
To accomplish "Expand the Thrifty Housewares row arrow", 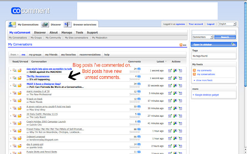I will click(x=11, y=78).
